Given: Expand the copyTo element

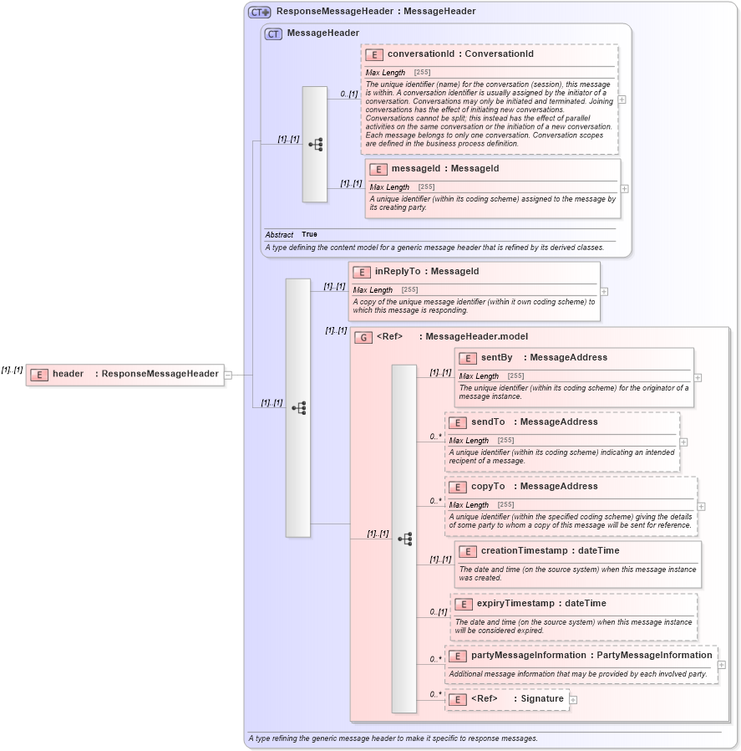Looking at the screenshot, I should [x=701, y=506].
